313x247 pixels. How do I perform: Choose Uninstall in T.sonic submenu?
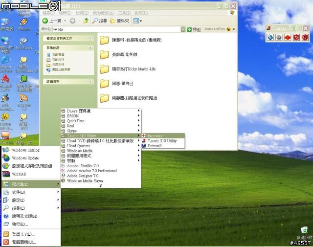(x=163, y=146)
